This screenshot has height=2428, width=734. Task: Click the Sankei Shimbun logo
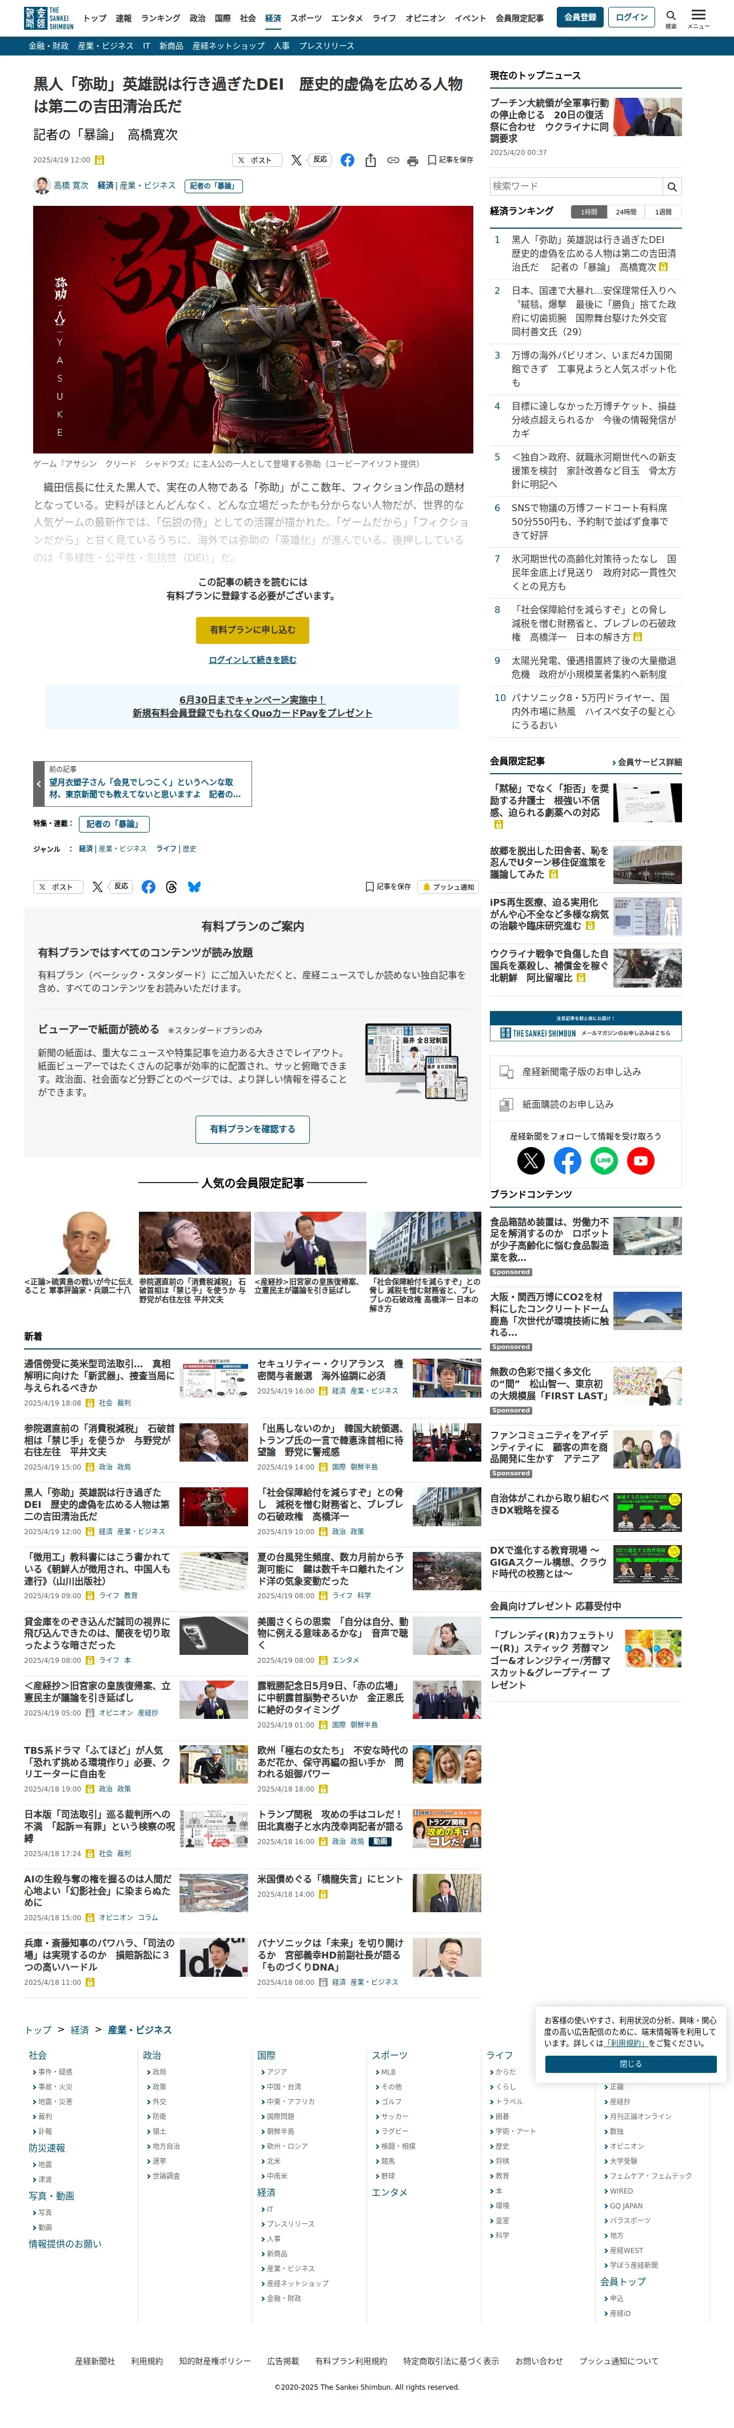[49, 18]
